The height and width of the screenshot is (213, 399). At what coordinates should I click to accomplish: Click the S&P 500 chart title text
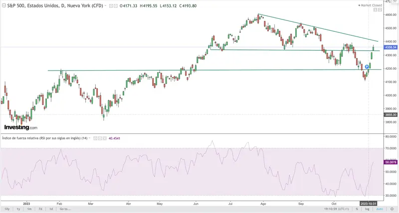[x=55, y=5]
